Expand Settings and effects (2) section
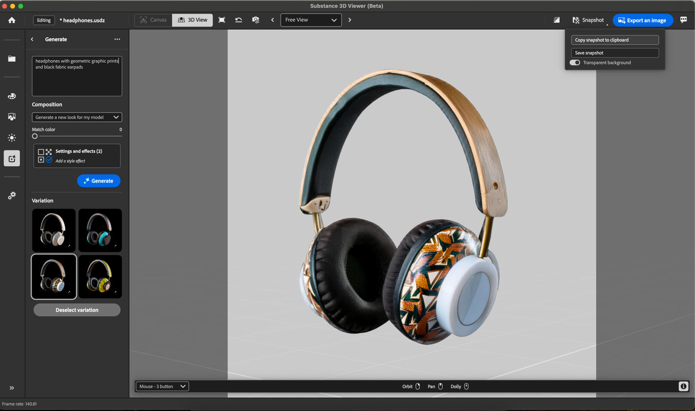Screen dimensions: 695x411 pyautogui.click(x=77, y=156)
